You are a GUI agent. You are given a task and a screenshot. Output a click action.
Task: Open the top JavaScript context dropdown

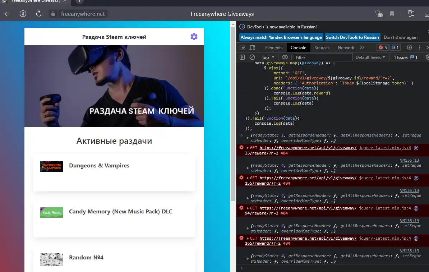[268, 57]
